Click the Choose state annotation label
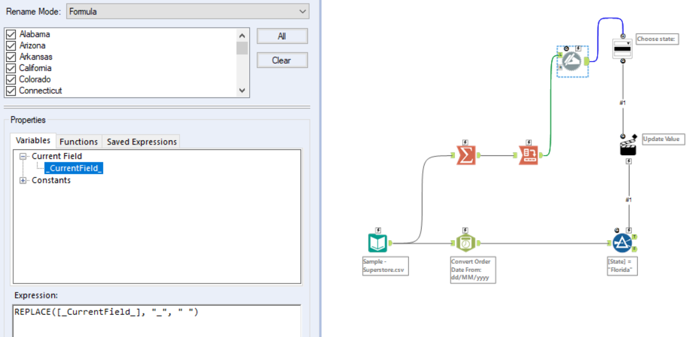This screenshot has width=691, height=337. click(x=656, y=39)
